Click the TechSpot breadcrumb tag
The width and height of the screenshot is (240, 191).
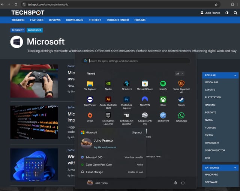click(18, 30)
